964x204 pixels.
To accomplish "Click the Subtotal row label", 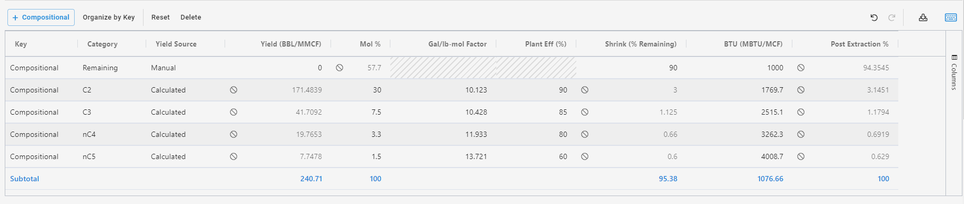I will coord(24,179).
